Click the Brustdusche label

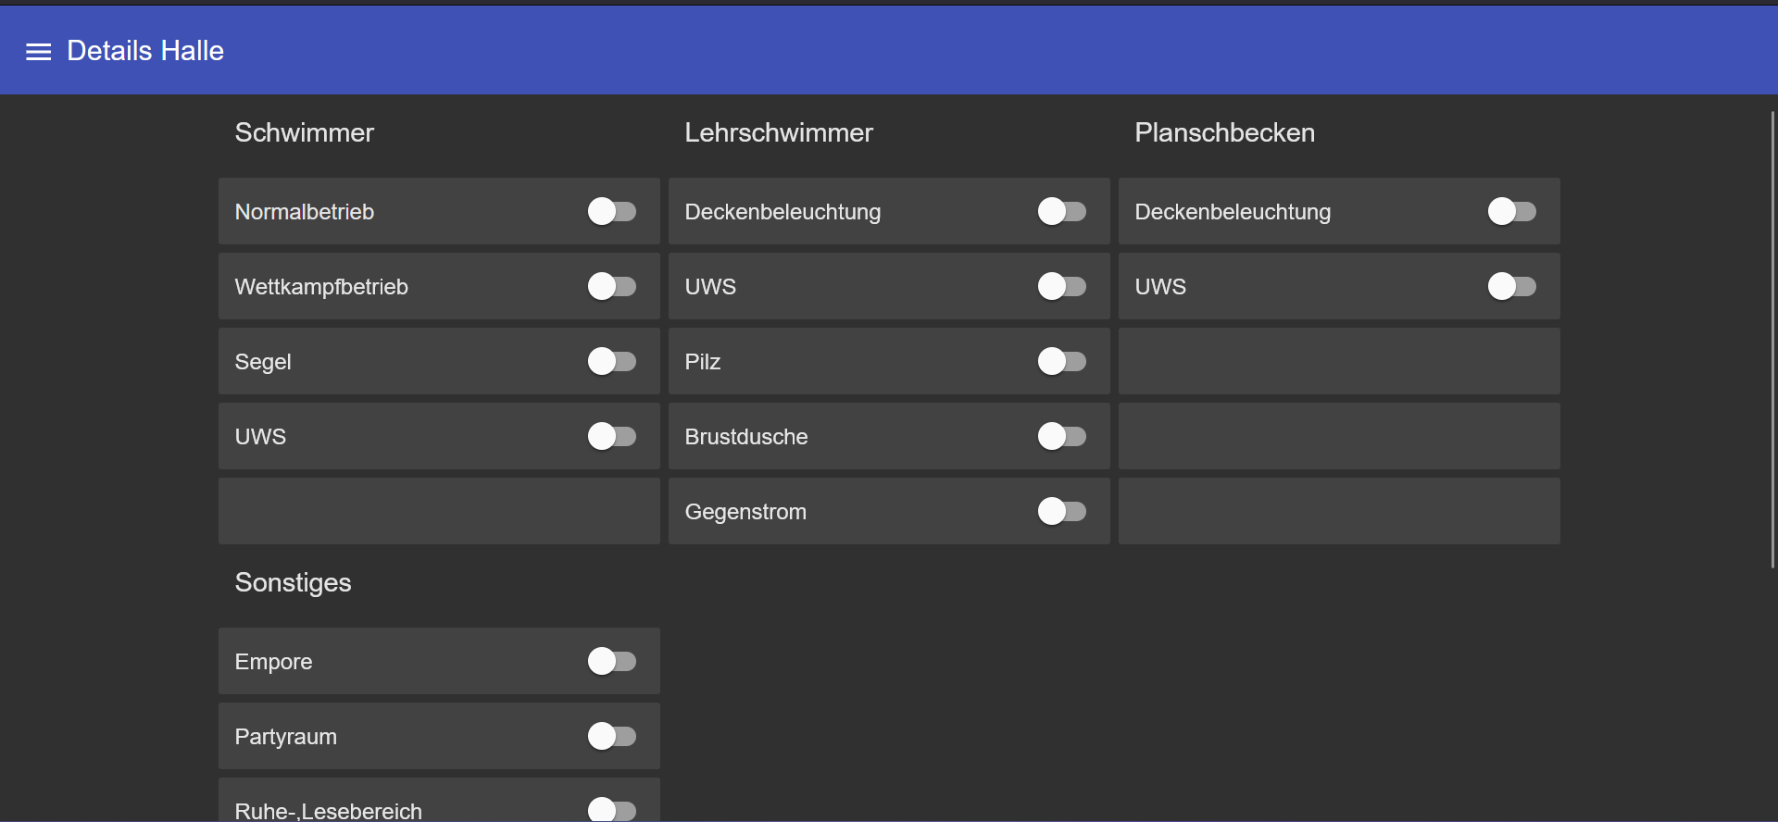tap(746, 437)
